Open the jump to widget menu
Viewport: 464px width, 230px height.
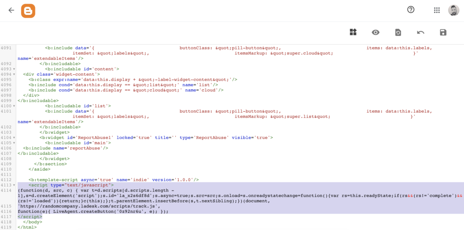[353, 32]
